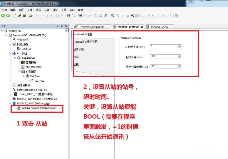The width and height of the screenshot is (228, 159).
Task: Click the wrench tools toolbar icon
Action: (x=132, y=15)
